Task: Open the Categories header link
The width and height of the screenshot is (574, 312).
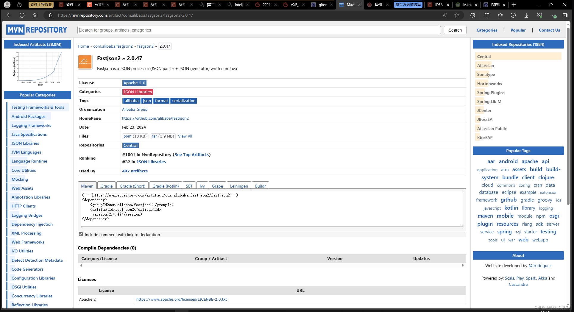Action: [x=487, y=30]
